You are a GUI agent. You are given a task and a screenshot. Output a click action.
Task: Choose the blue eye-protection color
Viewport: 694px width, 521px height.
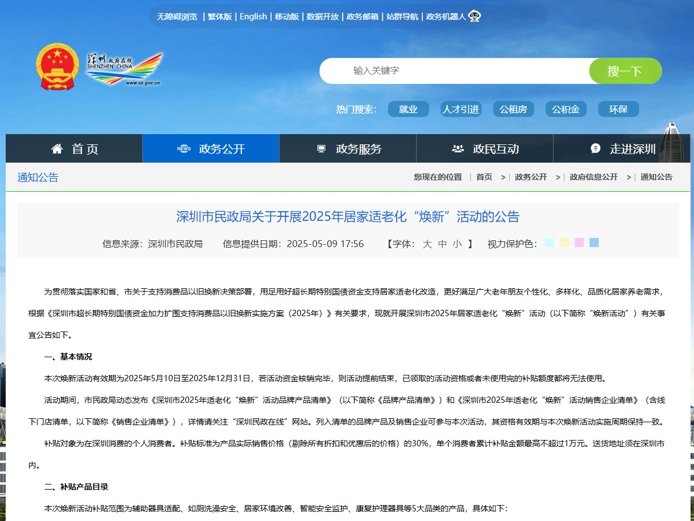click(x=594, y=243)
